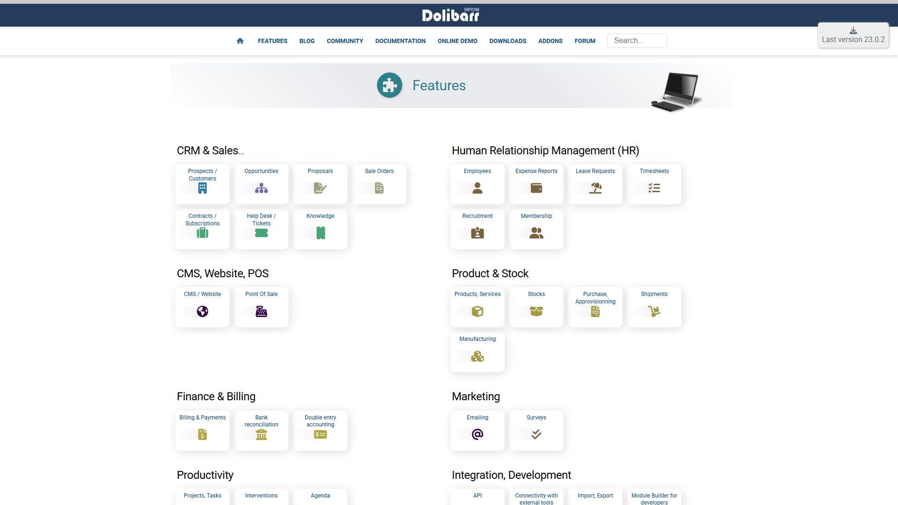
Task: Open the Expense Reports wallet icon
Action: click(x=536, y=188)
